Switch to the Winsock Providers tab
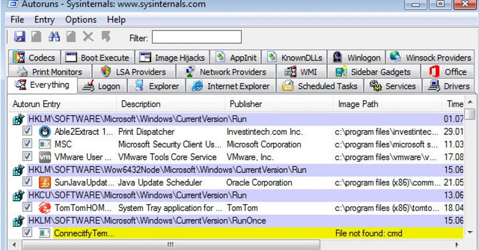Image resolution: width=479 pixels, height=250 pixels. [430, 57]
